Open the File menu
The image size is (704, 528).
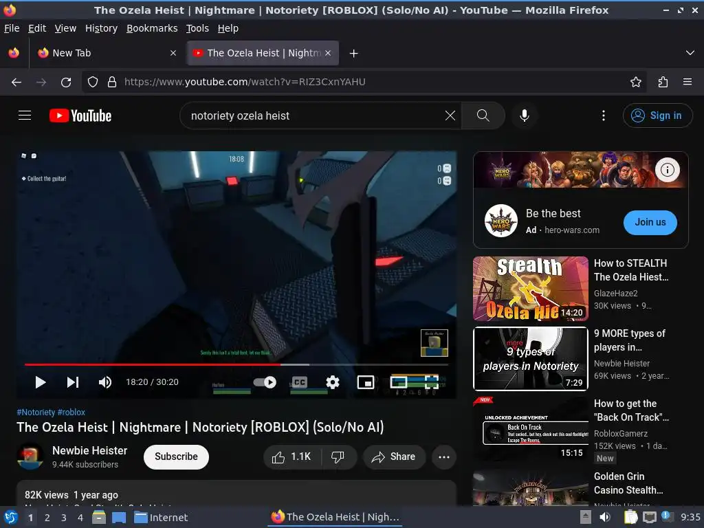pyautogui.click(x=12, y=28)
